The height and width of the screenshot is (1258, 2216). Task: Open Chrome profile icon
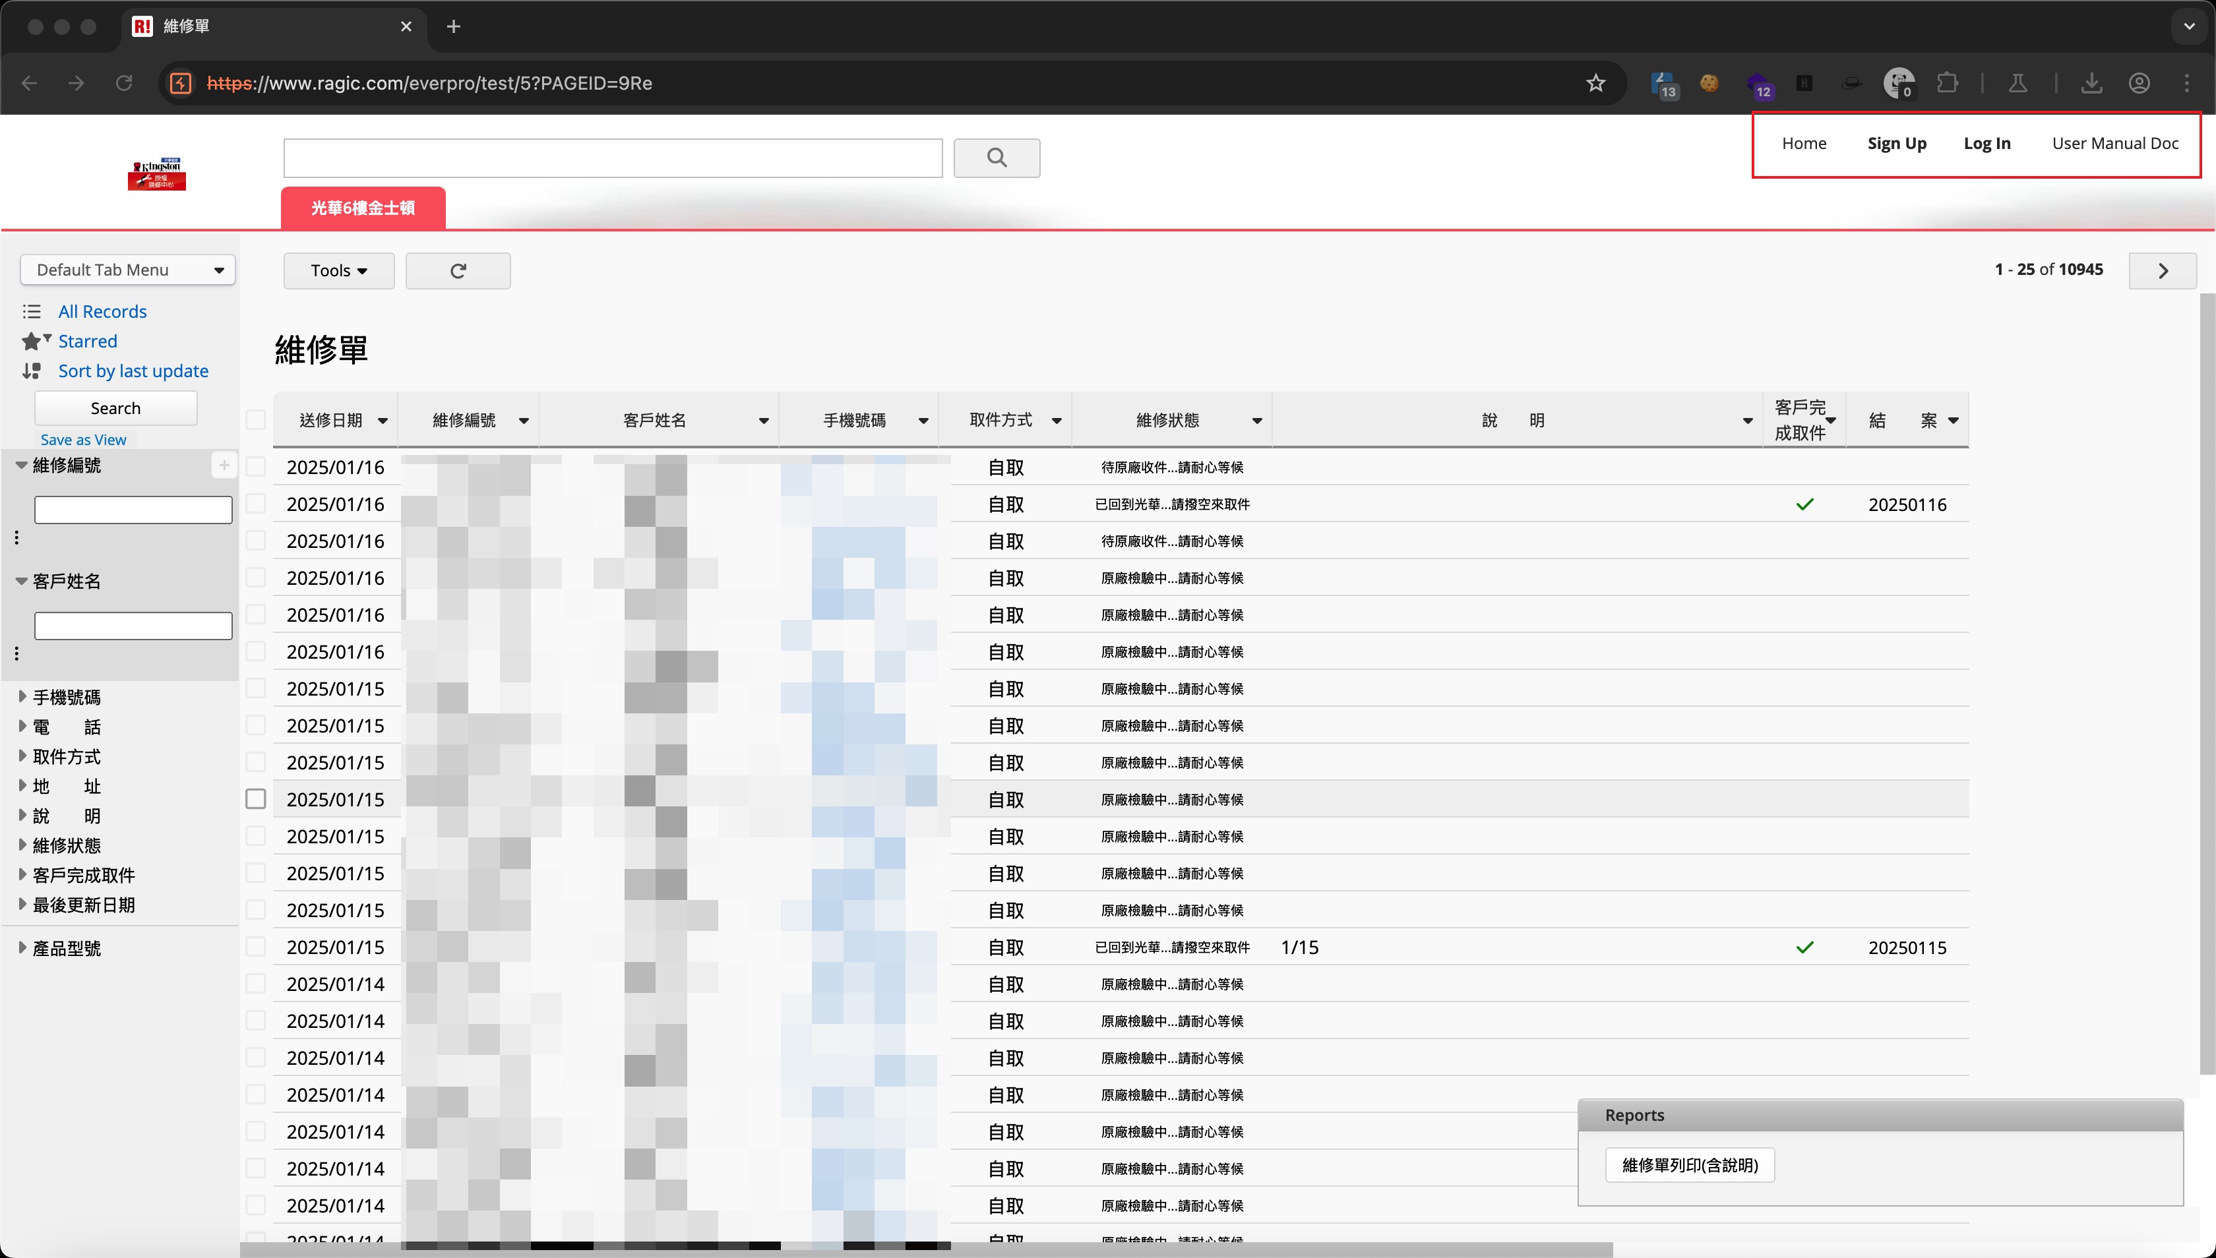[2139, 83]
